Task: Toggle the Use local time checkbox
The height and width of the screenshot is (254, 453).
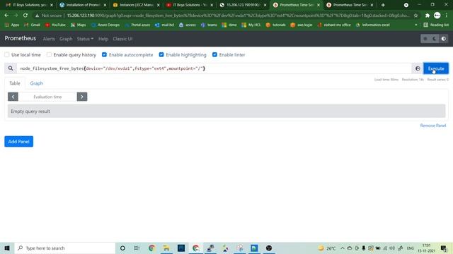Action: point(6,54)
